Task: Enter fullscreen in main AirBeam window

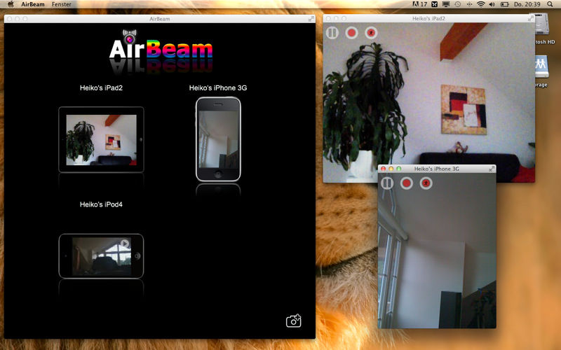Action: coord(311,19)
